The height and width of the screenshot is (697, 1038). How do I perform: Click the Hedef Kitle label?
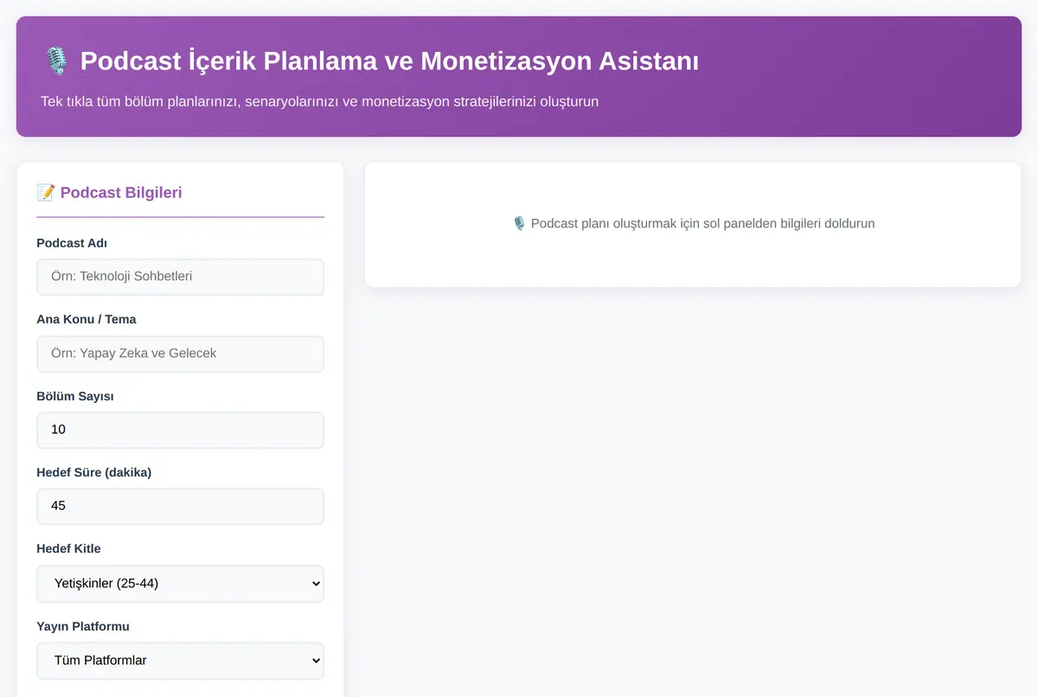pos(68,548)
